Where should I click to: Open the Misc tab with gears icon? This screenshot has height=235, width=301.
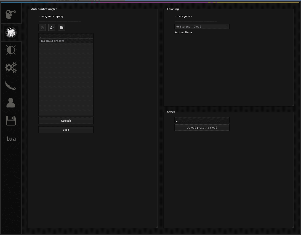(x=11, y=67)
